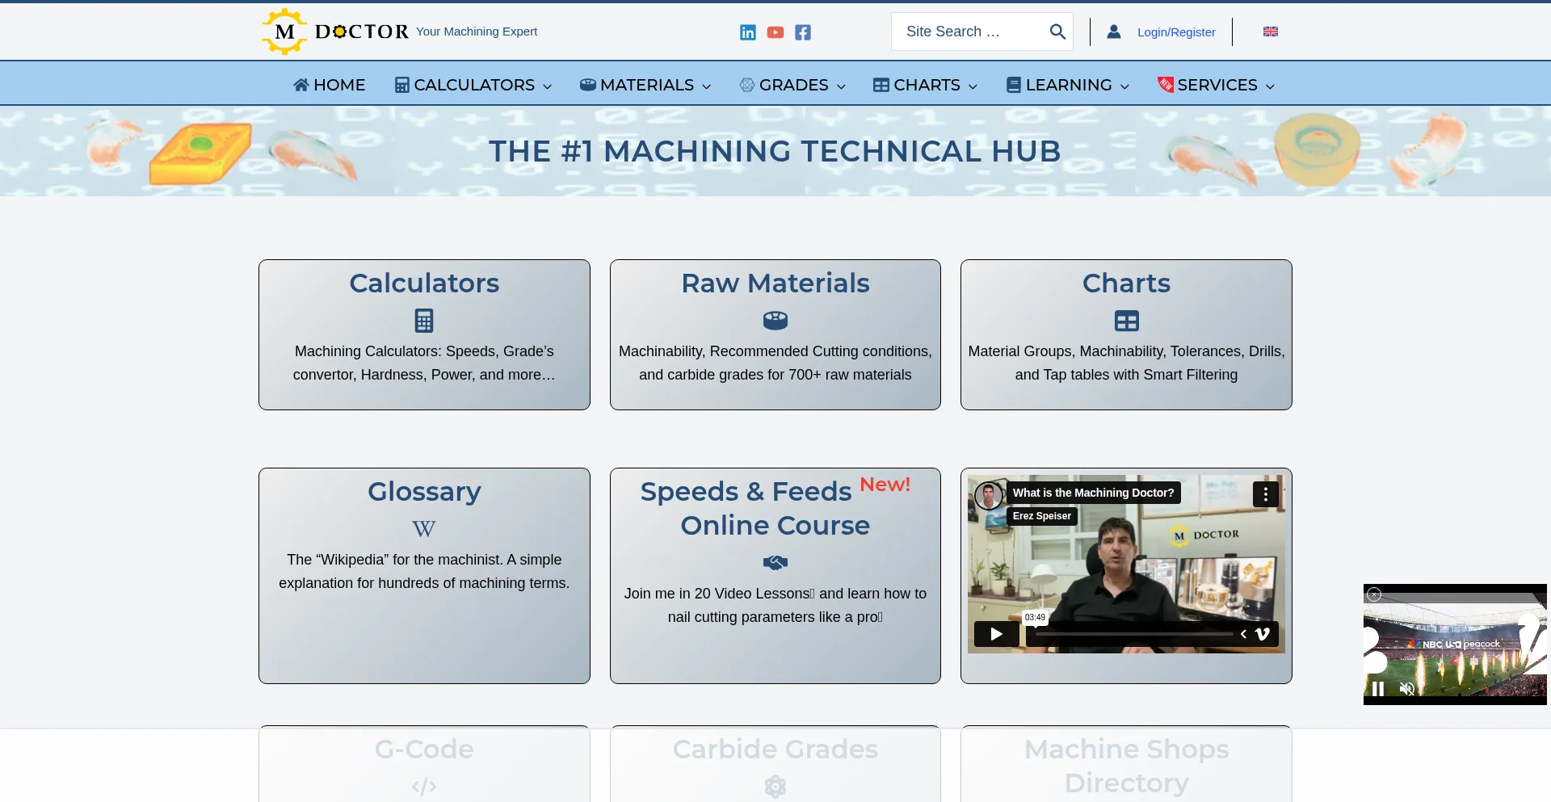Open the Raw Materials card
Viewport: 1551px width, 802px height.
point(775,334)
